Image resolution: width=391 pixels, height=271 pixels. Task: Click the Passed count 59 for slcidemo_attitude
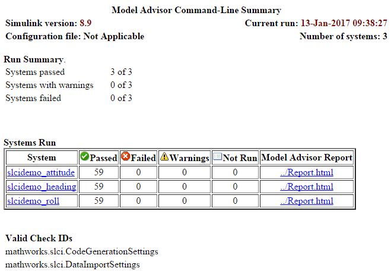point(98,172)
